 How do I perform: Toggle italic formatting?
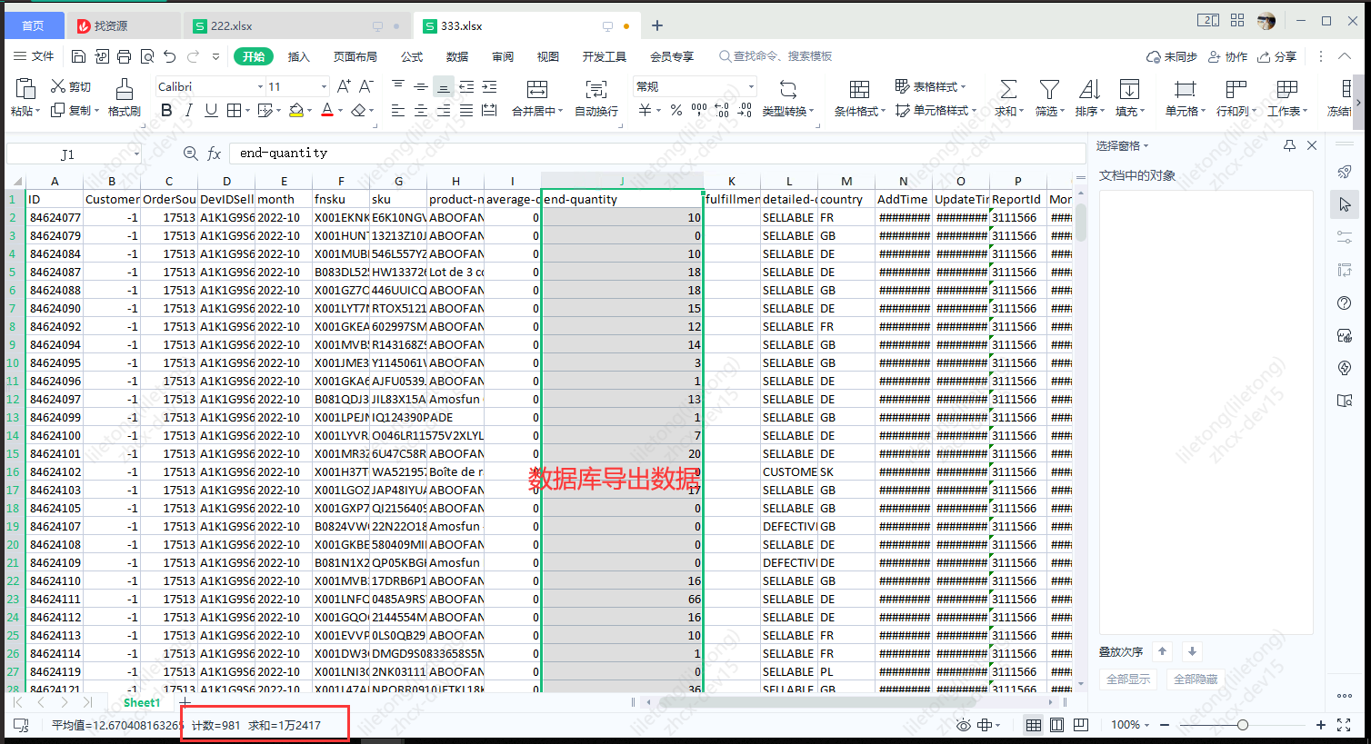(x=188, y=111)
